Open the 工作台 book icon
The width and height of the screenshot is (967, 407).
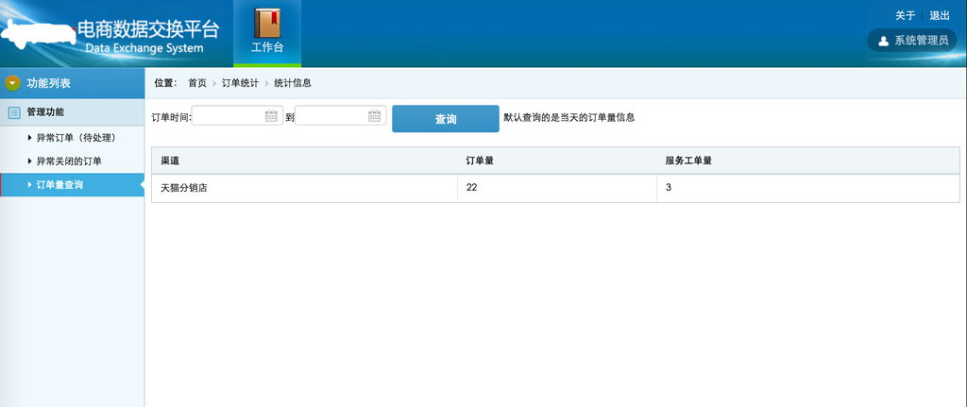[x=267, y=23]
